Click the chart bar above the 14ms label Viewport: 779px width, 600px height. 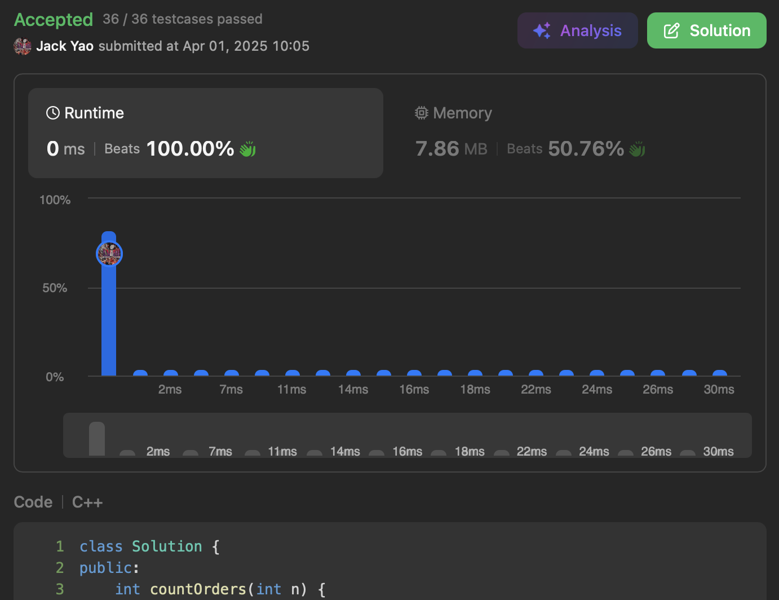click(x=353, y=373)
